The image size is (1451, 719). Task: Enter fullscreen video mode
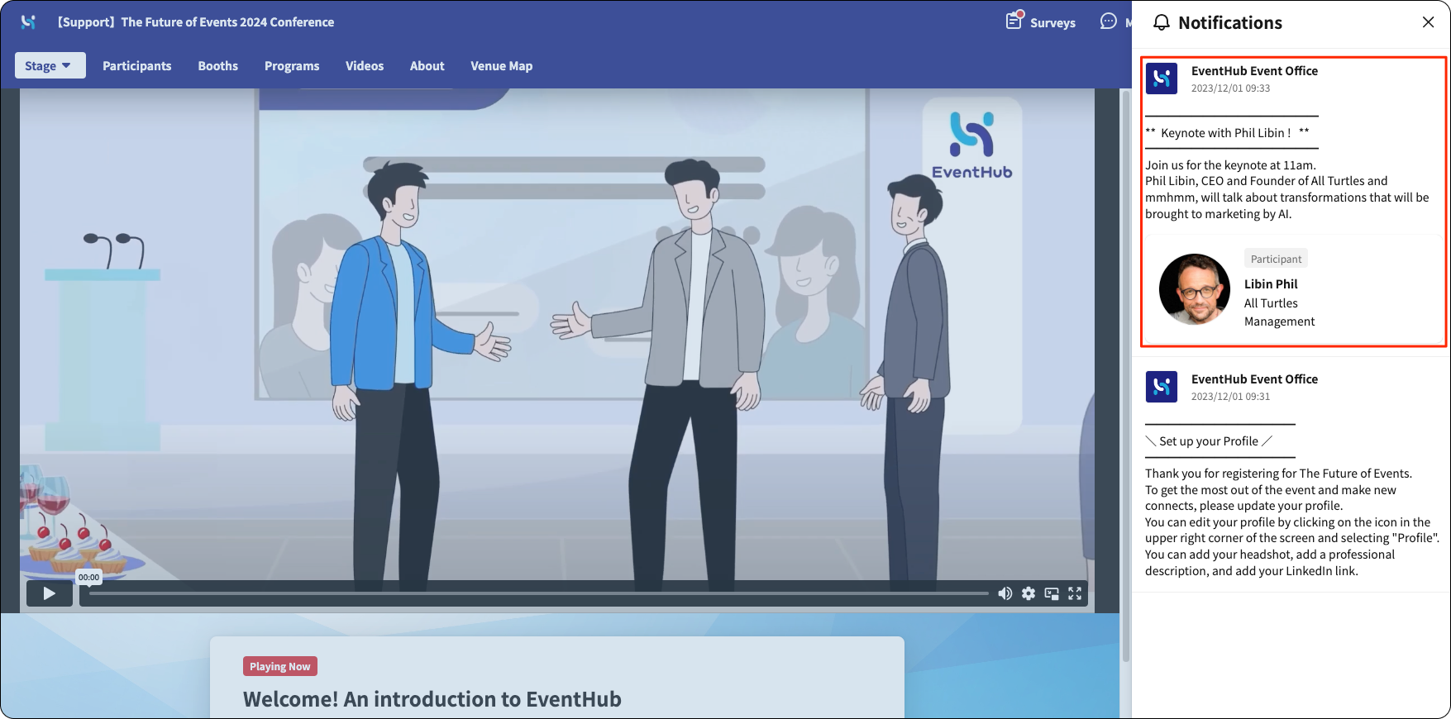point(1075,593)
